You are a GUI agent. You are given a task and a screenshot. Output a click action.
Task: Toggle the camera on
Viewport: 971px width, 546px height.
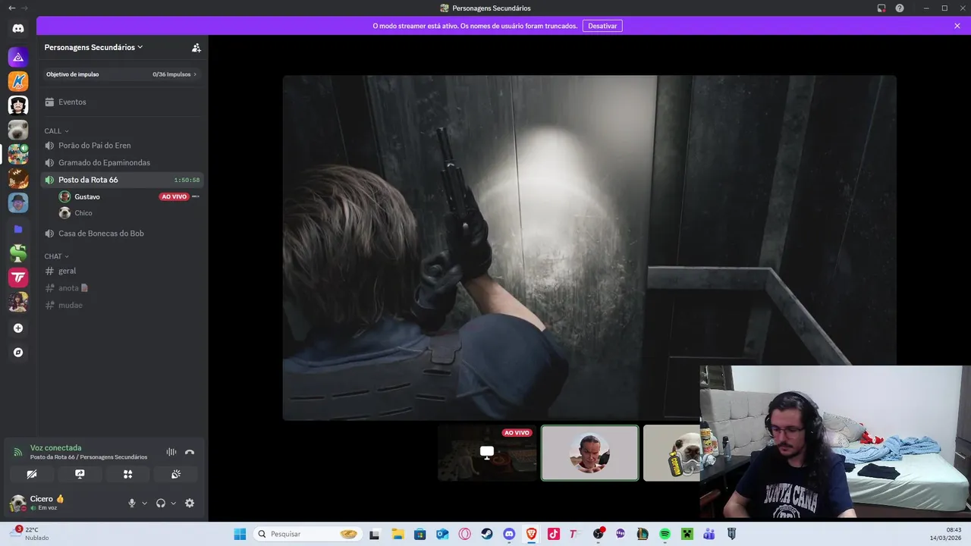coord(32,474)
